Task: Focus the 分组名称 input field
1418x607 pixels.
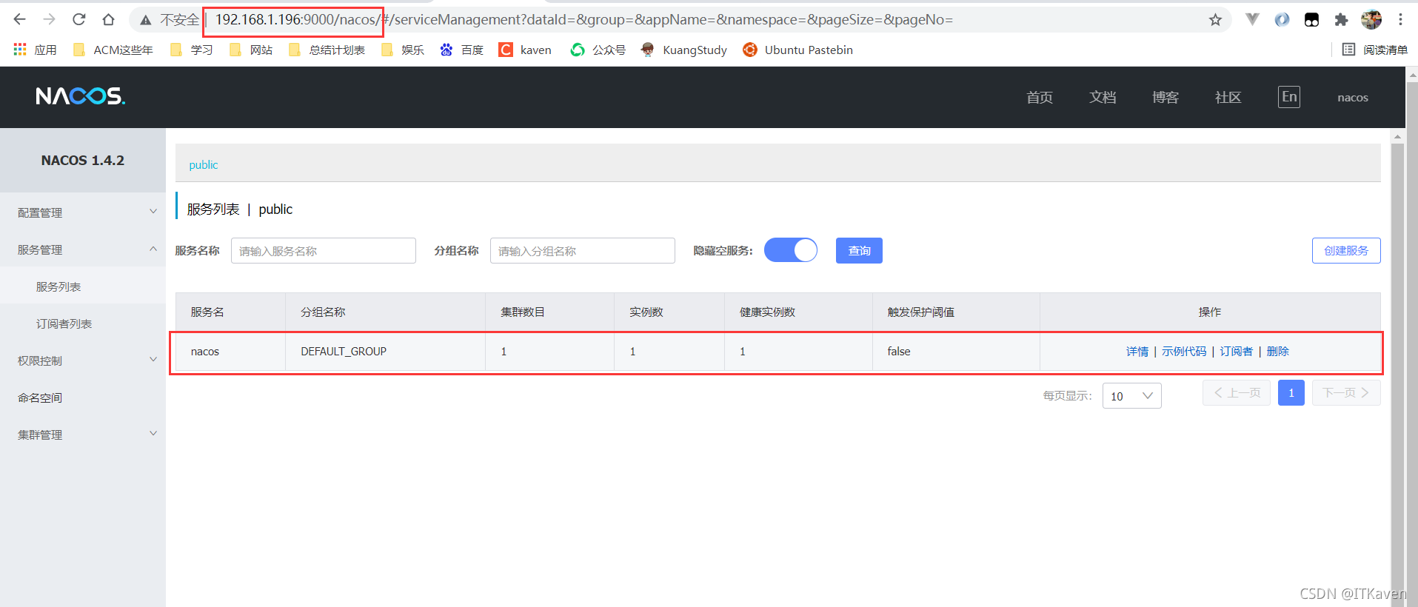Action: [583, 250]
